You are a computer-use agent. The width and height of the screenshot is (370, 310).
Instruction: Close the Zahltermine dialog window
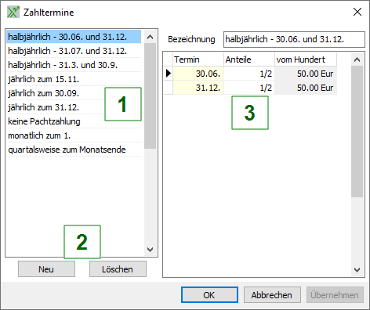[357, 12]
